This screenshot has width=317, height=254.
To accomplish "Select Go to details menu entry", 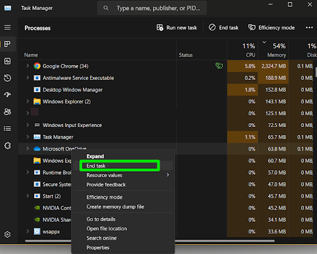I will (123, 219).
